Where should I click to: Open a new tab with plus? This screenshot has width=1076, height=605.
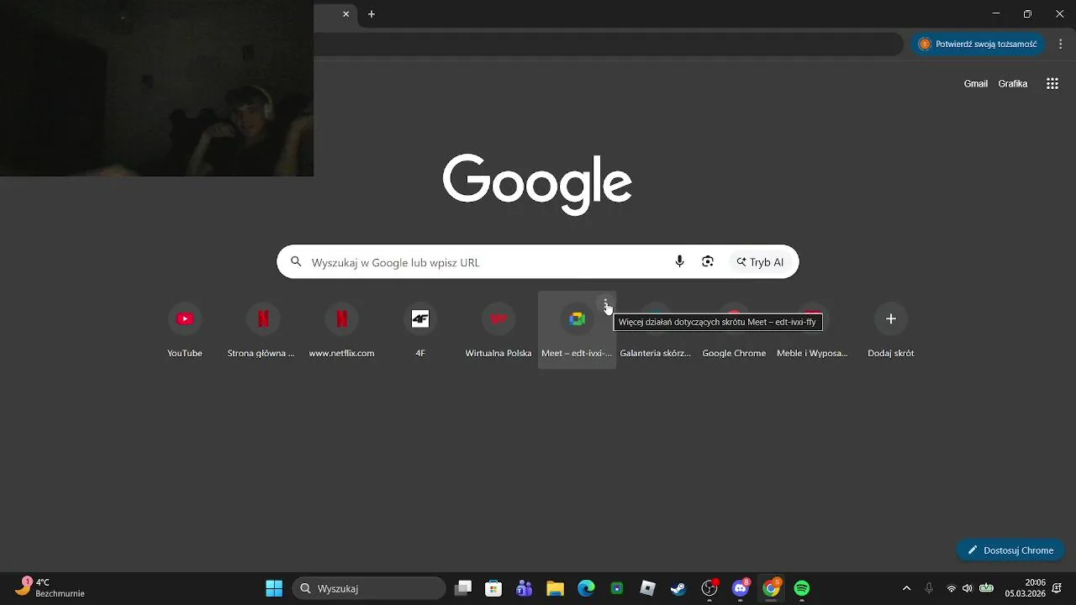372,14
